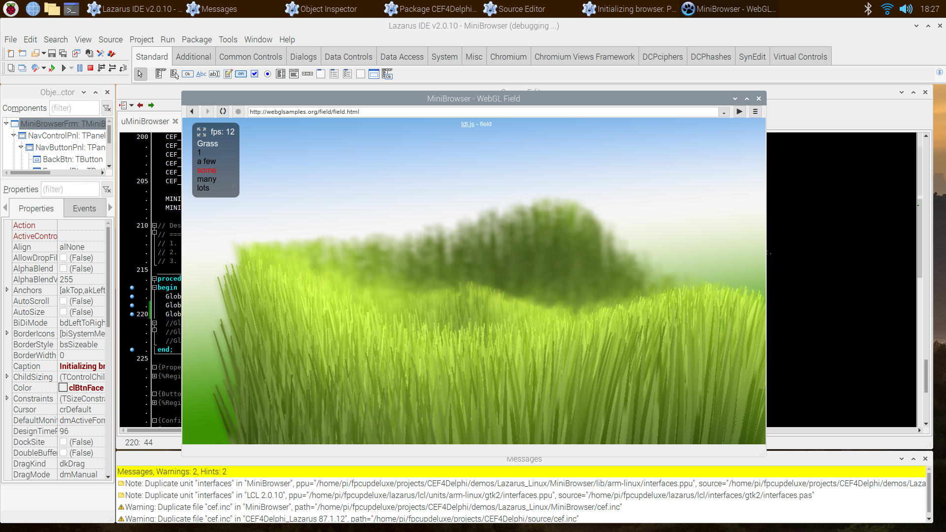
Task: Pick TEdit component from palette
Action: click(x=214, y=74)
